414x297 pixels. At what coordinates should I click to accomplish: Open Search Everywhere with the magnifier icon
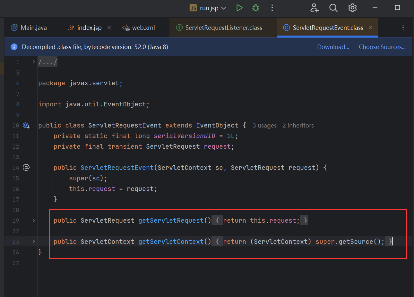(333, 8)
